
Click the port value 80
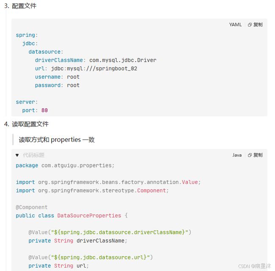click(x=44, y=110)
